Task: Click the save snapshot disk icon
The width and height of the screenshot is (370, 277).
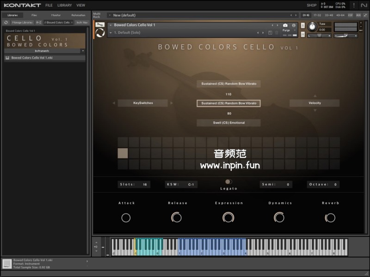Action: (x=270, y=33)
